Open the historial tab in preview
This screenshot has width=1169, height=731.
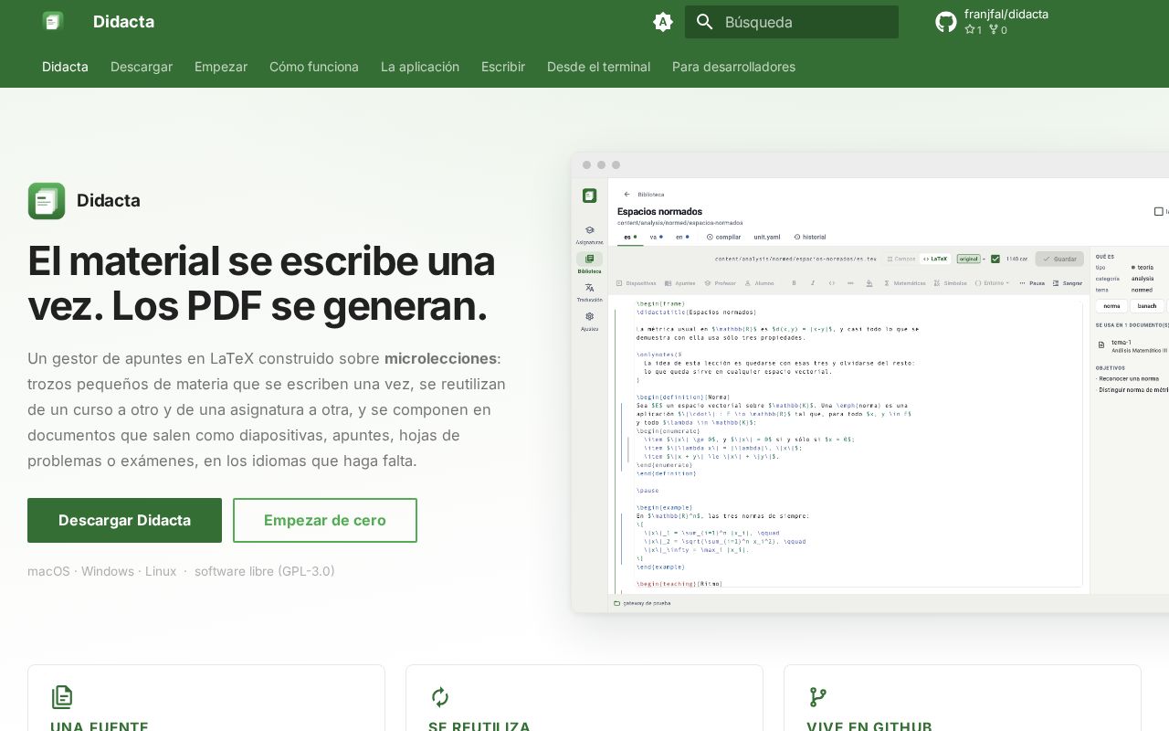coord(810,237)
